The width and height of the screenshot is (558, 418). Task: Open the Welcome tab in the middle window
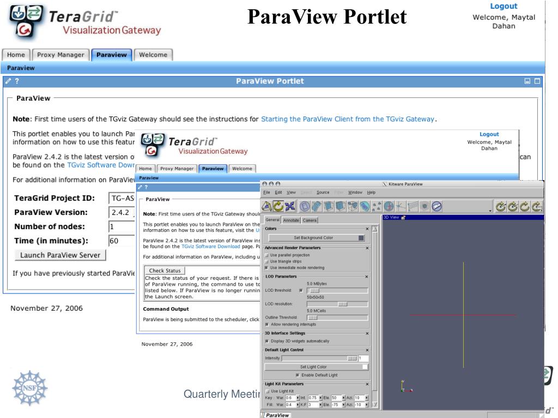(x=242, y=169)
